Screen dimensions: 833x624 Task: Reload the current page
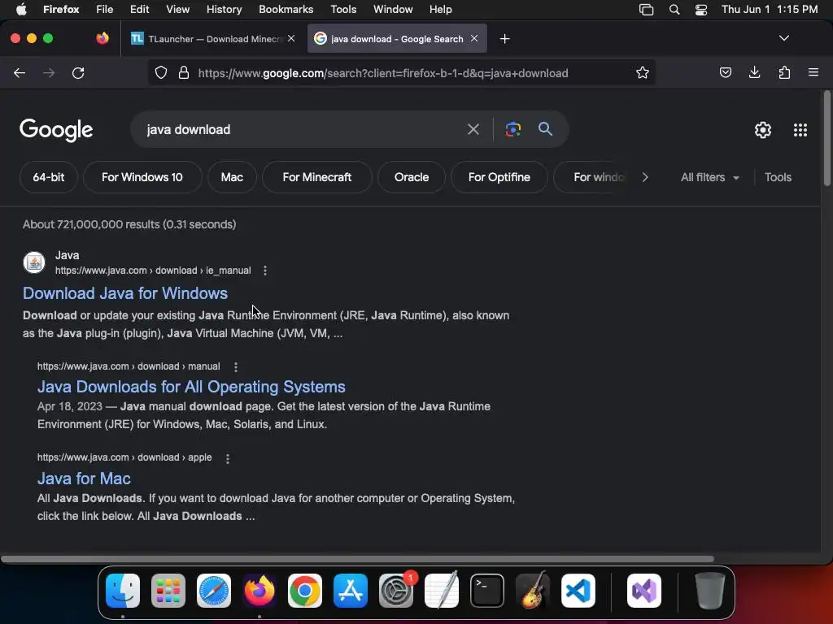(x=78, y=72)
